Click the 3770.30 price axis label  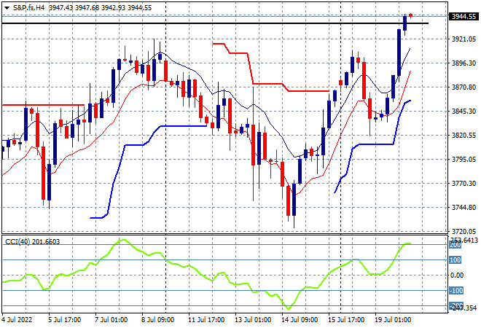point(464,183)
